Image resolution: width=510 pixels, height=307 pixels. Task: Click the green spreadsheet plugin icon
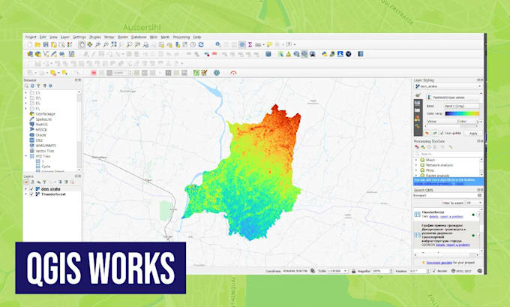click(x=196, y=73)
